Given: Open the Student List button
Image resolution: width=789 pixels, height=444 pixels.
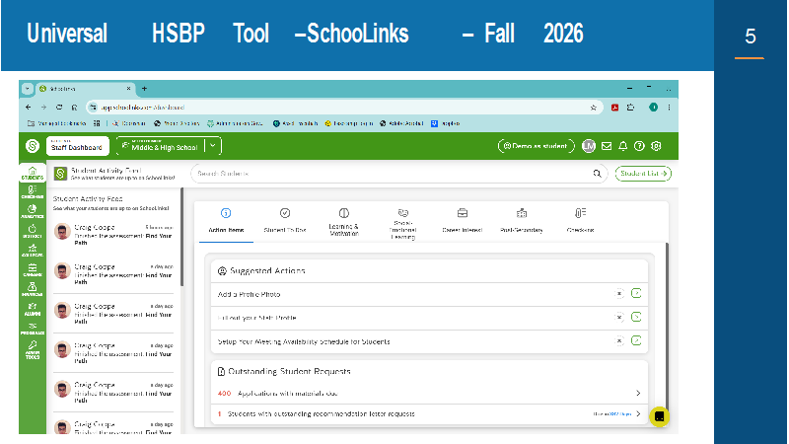Looking at the screenshot, I should pos(643,174).
